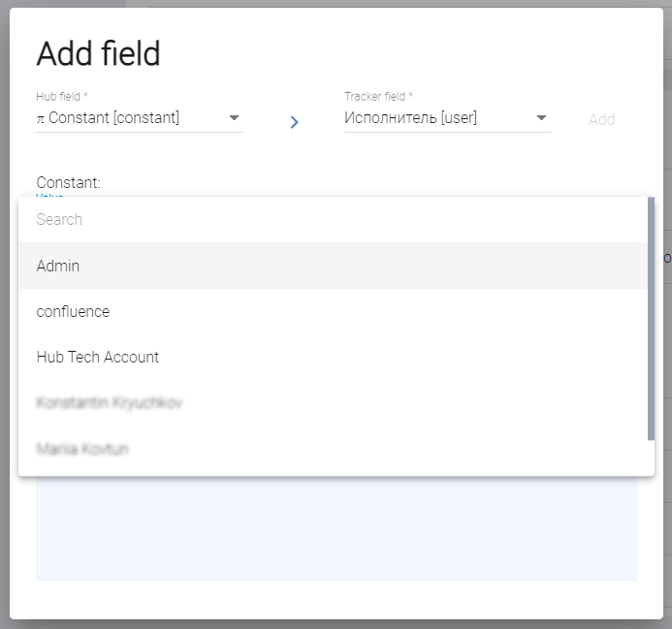Click the Add field dialog title
The height and width of the screenshot is (629, 672).
pyautogui.click(x=98, y=54)
